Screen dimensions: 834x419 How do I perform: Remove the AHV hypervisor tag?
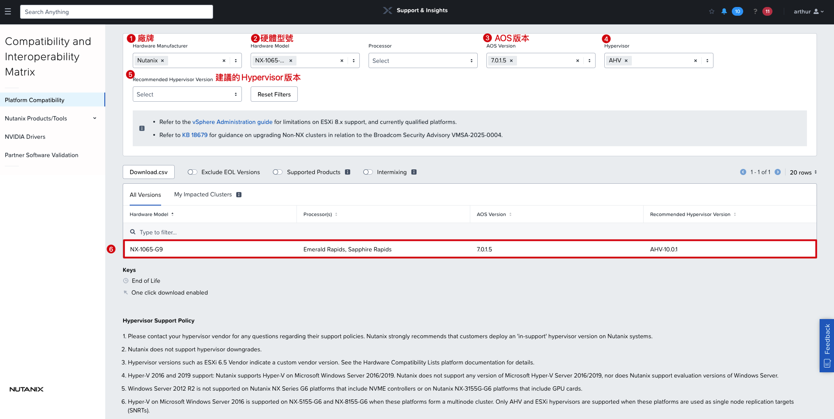coord(626,61)
